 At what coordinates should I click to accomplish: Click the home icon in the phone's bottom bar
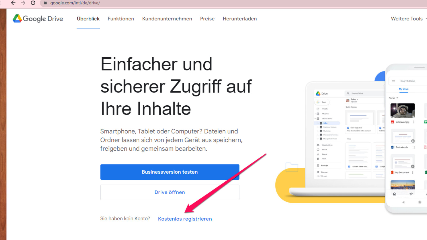tap(394, 194)
